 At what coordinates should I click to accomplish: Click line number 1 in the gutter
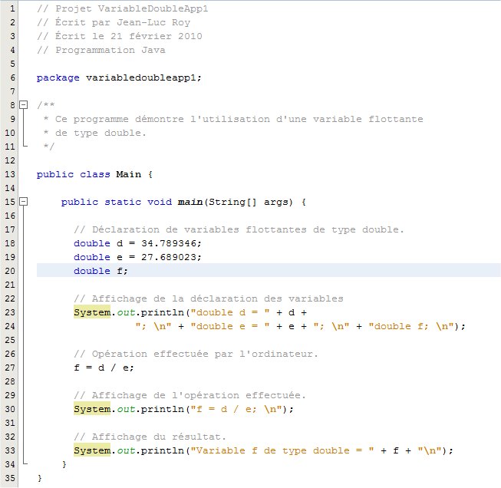[12, 8]
